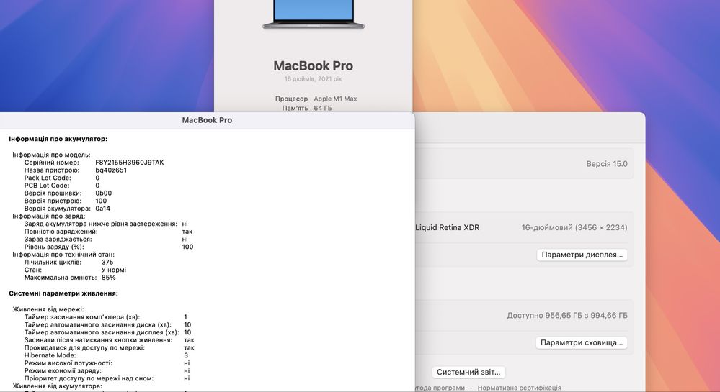This screenshot has width=720, height=392.
Task: Select device name value bq40z651
Action: [111, 170]
